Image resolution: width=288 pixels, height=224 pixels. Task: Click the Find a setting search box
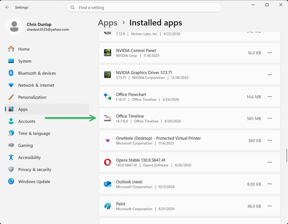[146, 8]
